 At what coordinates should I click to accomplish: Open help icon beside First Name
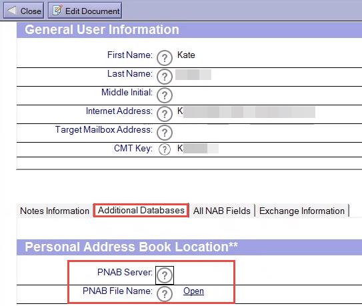click(x=165, y=58)
